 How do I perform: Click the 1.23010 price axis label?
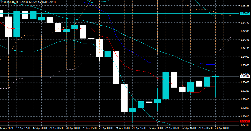(x=245, y=99)
